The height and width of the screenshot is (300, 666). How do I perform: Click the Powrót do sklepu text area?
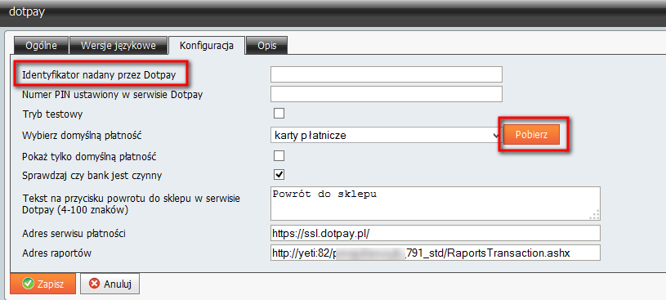point(435,204)
